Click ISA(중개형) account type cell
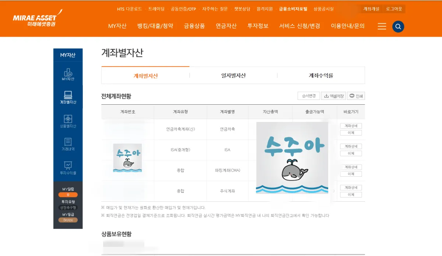The width and height of the screenshot is (442, 256). tap(180, 150)
